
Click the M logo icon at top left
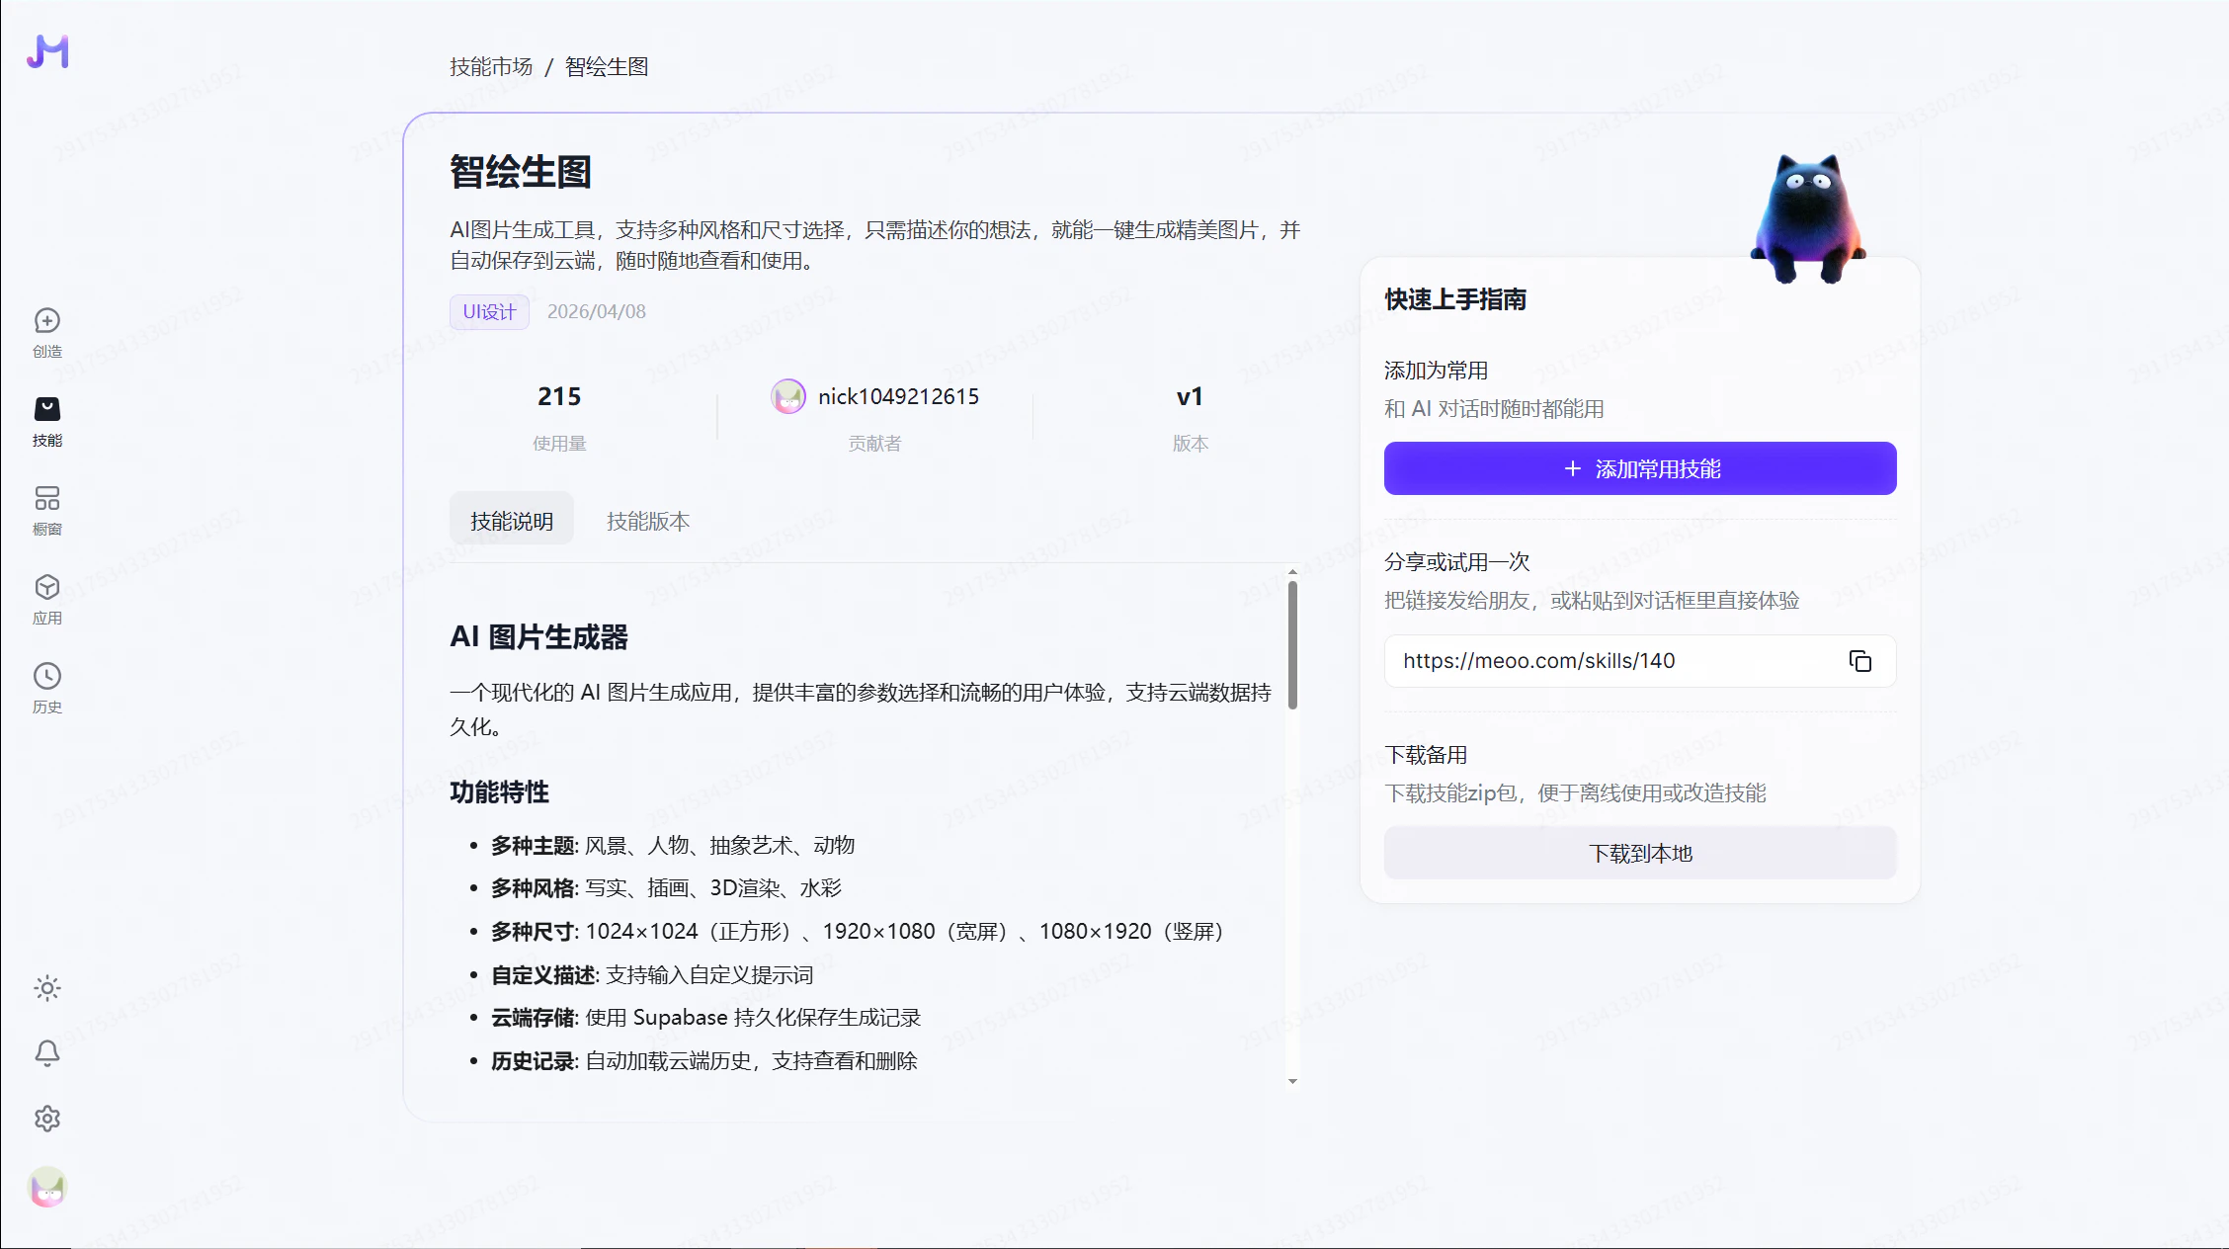pyautogui.click(x=47, y=51)
